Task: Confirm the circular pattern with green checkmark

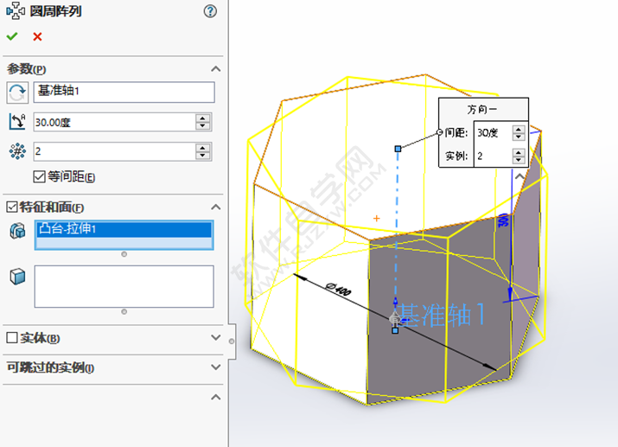Action: (12, 36)
